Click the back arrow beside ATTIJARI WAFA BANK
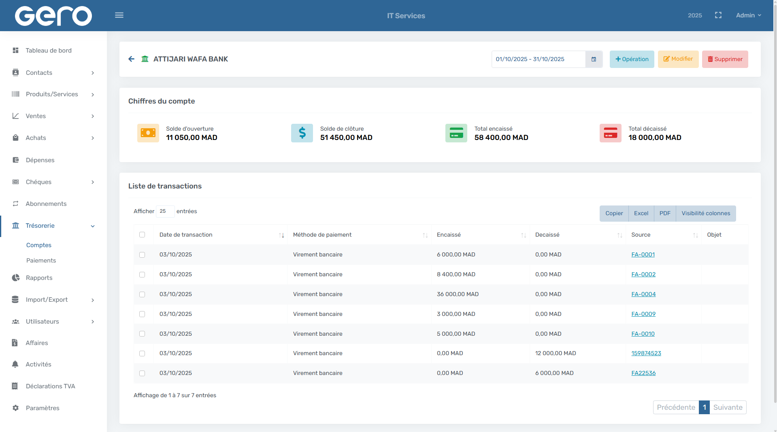 tap(131, 59)
